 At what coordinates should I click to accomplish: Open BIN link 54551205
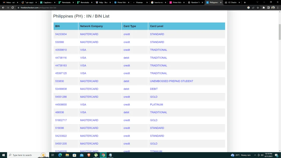(x=61, y=143)
